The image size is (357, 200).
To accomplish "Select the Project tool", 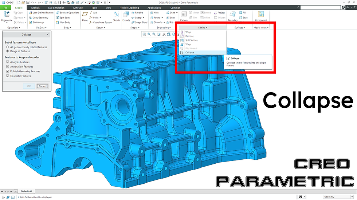I will [219, 13].
